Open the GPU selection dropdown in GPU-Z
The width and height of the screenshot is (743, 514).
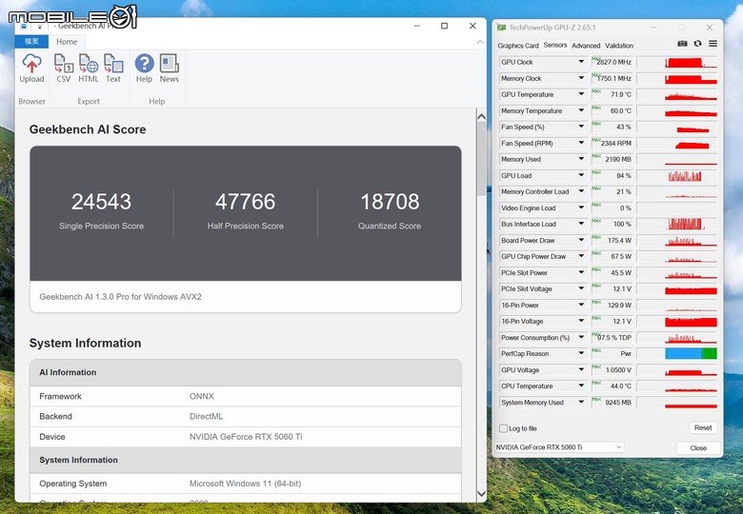[x=559, y=447]
